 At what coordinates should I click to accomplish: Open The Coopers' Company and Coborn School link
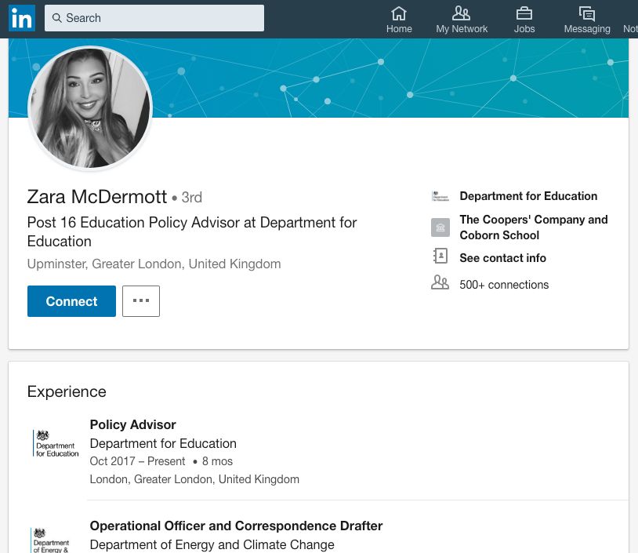[x=534, y=227]
